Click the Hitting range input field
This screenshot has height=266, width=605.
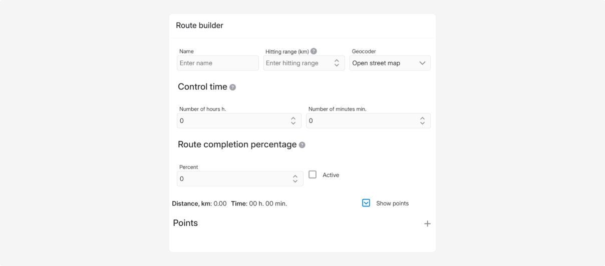(x=297, y=63)
